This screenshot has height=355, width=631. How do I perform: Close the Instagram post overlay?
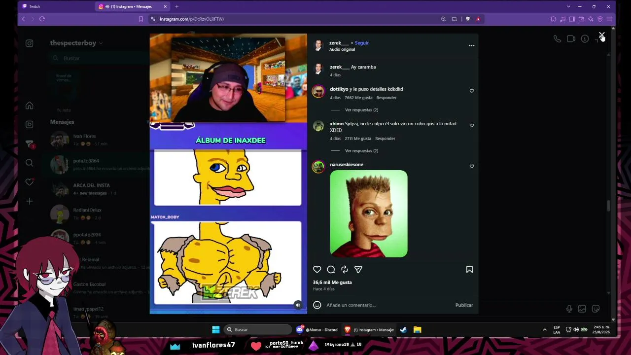click(602, 35)
